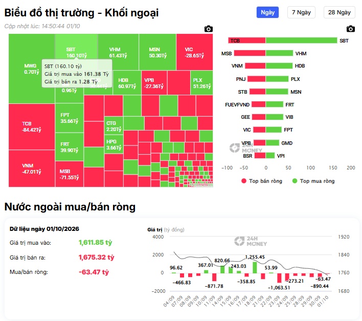The image size is (362, 321).
Task: Click the green VIB bar in chart
Action: pos(274,117)
